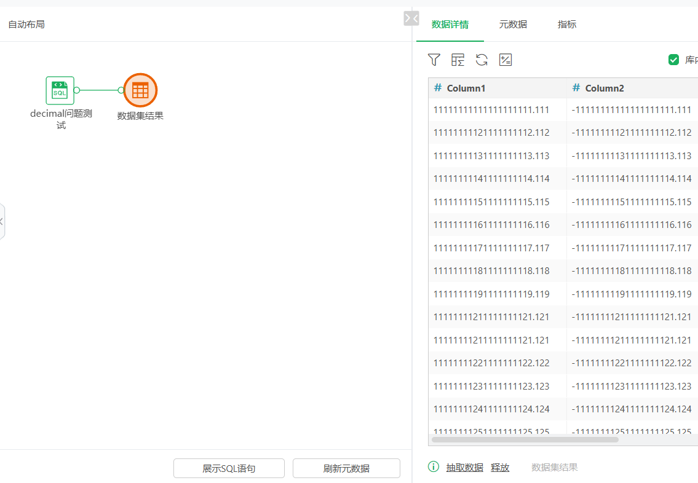This screenshot has height=483, width=698.
Task: Click the Column1 header
Action: (466, 88)
